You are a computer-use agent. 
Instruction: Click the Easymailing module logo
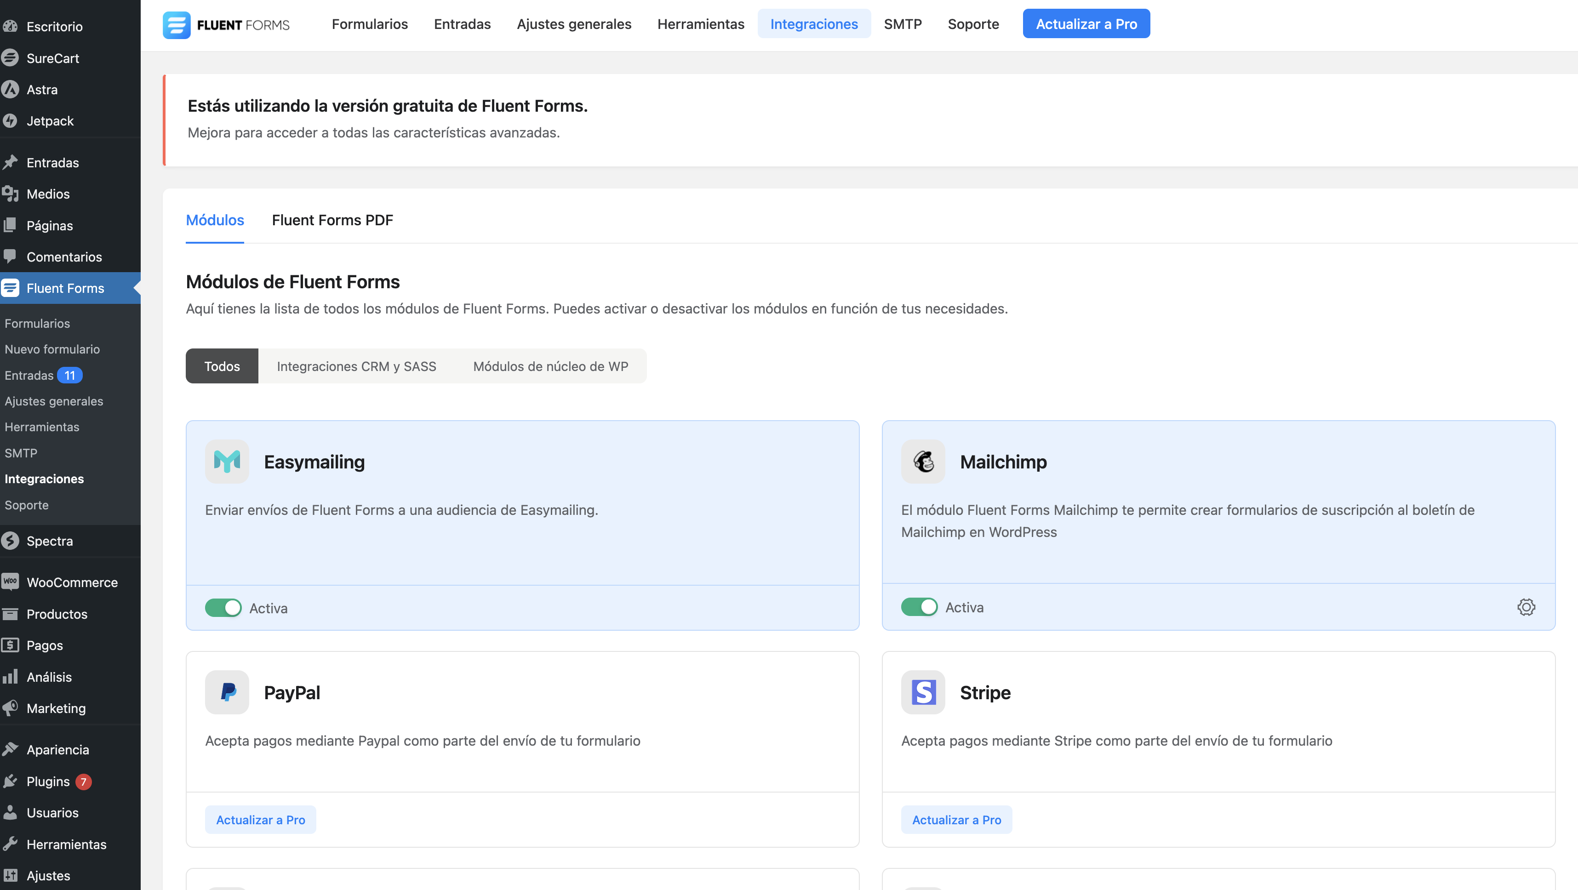pos(227,461)
